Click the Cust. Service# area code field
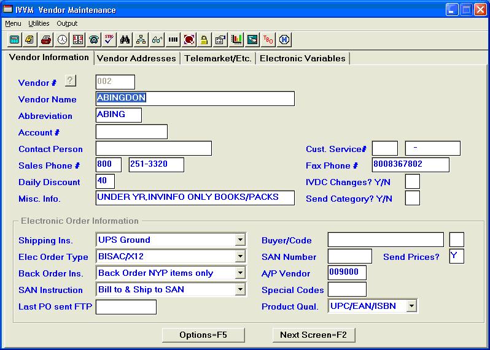 click(385, 148)
